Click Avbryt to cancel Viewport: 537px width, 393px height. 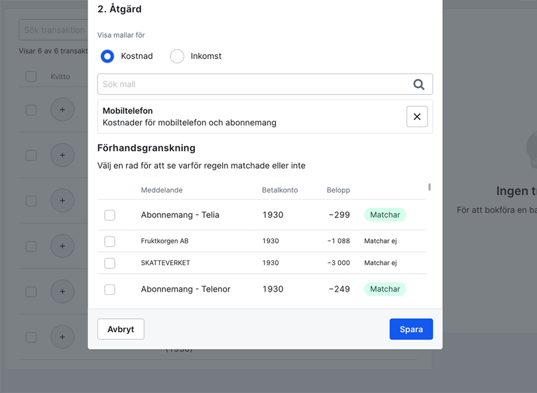click(x=121, y=329)
